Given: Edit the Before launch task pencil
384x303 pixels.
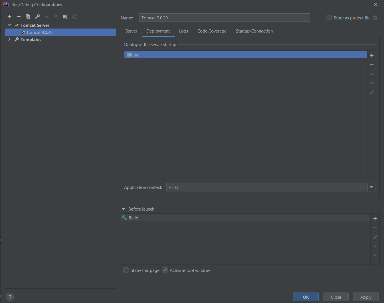Looking at the screenshot, I should pyautogui.click(x=375, y=237).
